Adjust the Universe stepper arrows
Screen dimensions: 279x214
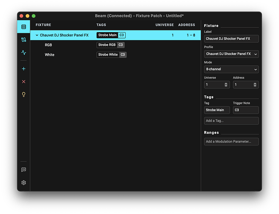[x=226, y=85]
